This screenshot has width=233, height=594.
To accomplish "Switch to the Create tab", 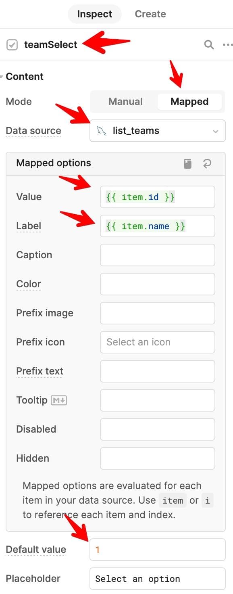I will pos(150,14).
